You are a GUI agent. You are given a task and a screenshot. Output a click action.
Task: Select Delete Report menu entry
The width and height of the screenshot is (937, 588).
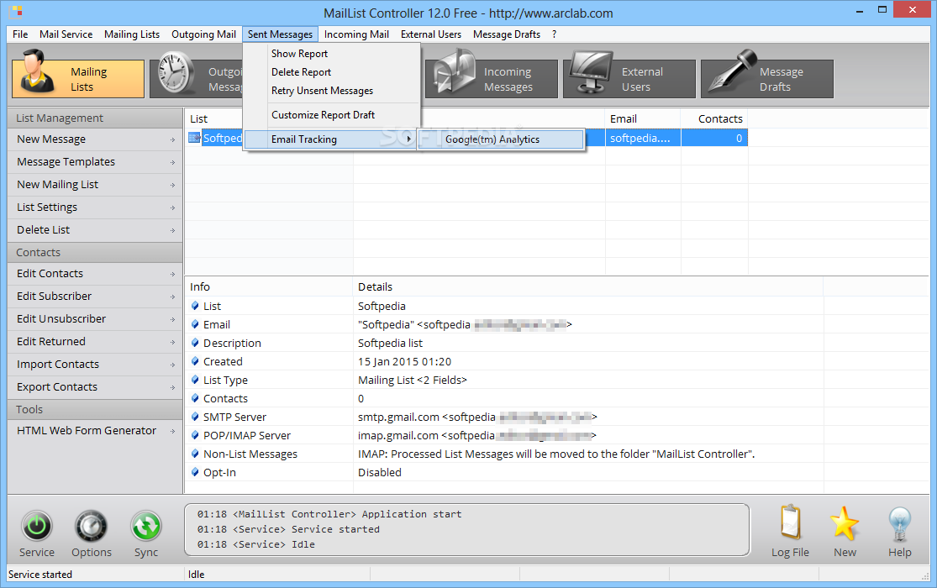301,71
